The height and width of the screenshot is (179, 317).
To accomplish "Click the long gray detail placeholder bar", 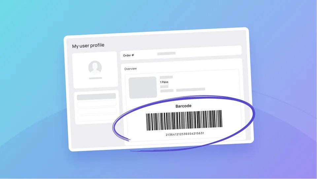I will (x=191, y=89).
